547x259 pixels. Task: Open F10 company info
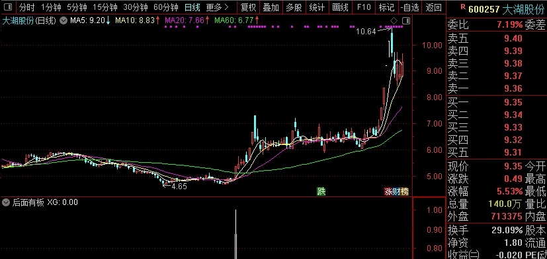tap(364, 7)
